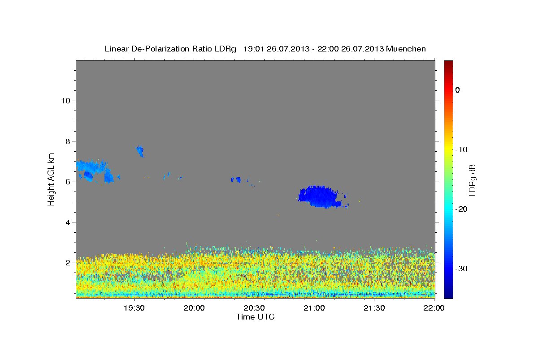Click the 19:30 time tick label
538x358 pixels.
pyautogui.click(x=134, y=308)
